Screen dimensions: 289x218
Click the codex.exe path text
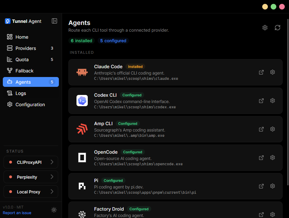point(135,107)
